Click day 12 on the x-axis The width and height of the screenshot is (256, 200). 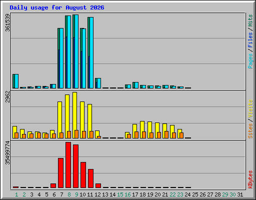pyautogui.click(x=97, y=194)
